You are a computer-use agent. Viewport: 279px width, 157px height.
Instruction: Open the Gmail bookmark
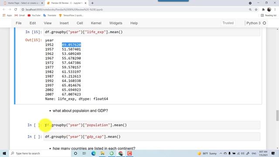click(x=20, y=16)
